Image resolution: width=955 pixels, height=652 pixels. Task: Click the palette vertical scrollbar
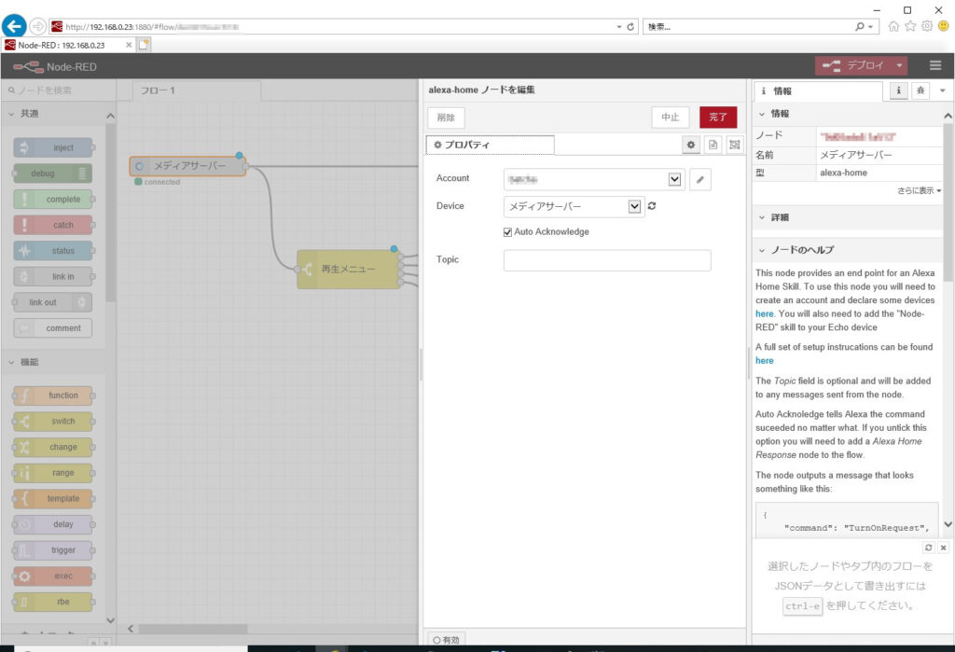point(110,214)
